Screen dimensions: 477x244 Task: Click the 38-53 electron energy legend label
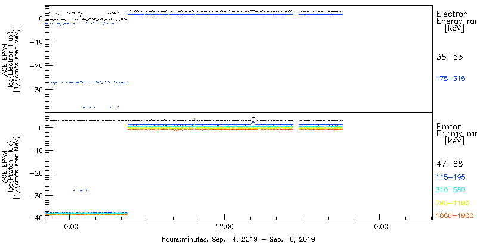coord(450,57)
